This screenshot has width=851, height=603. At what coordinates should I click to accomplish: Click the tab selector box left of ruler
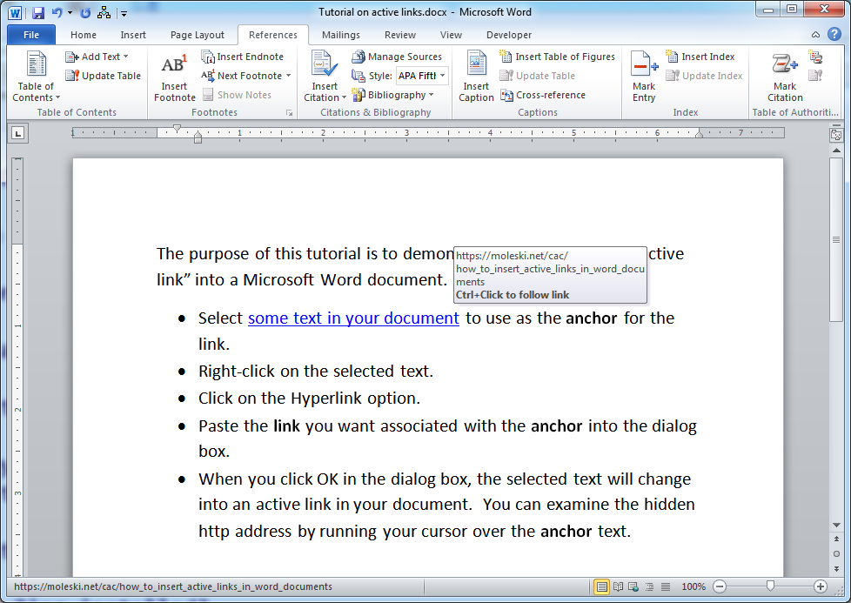click(18, 133)
